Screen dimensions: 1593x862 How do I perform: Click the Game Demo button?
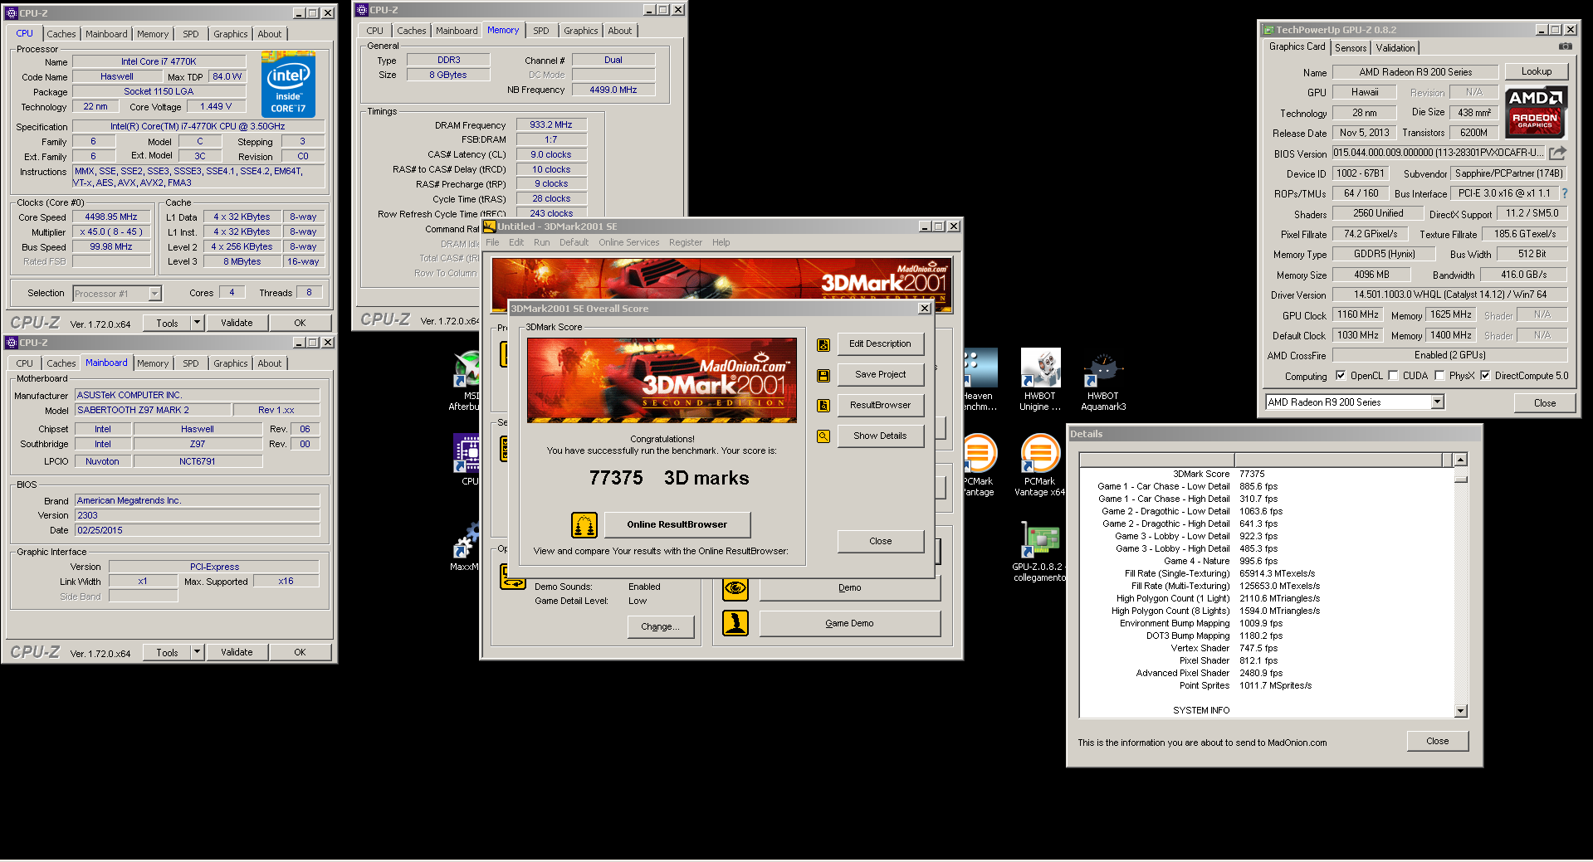point(850,623)
